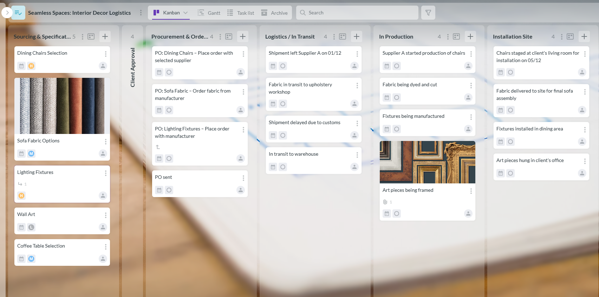Screen dimensions: 599x297
Task: Open Supplier A started production card
Action: point(428,60)
